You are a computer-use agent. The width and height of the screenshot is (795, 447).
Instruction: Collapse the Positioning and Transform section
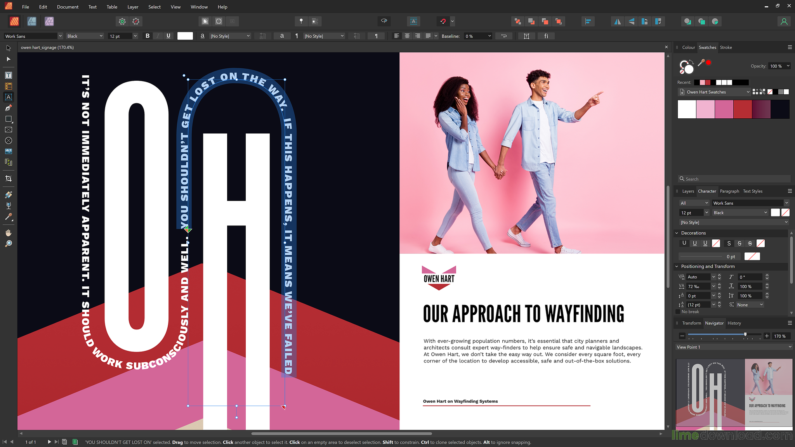[677, 267]
